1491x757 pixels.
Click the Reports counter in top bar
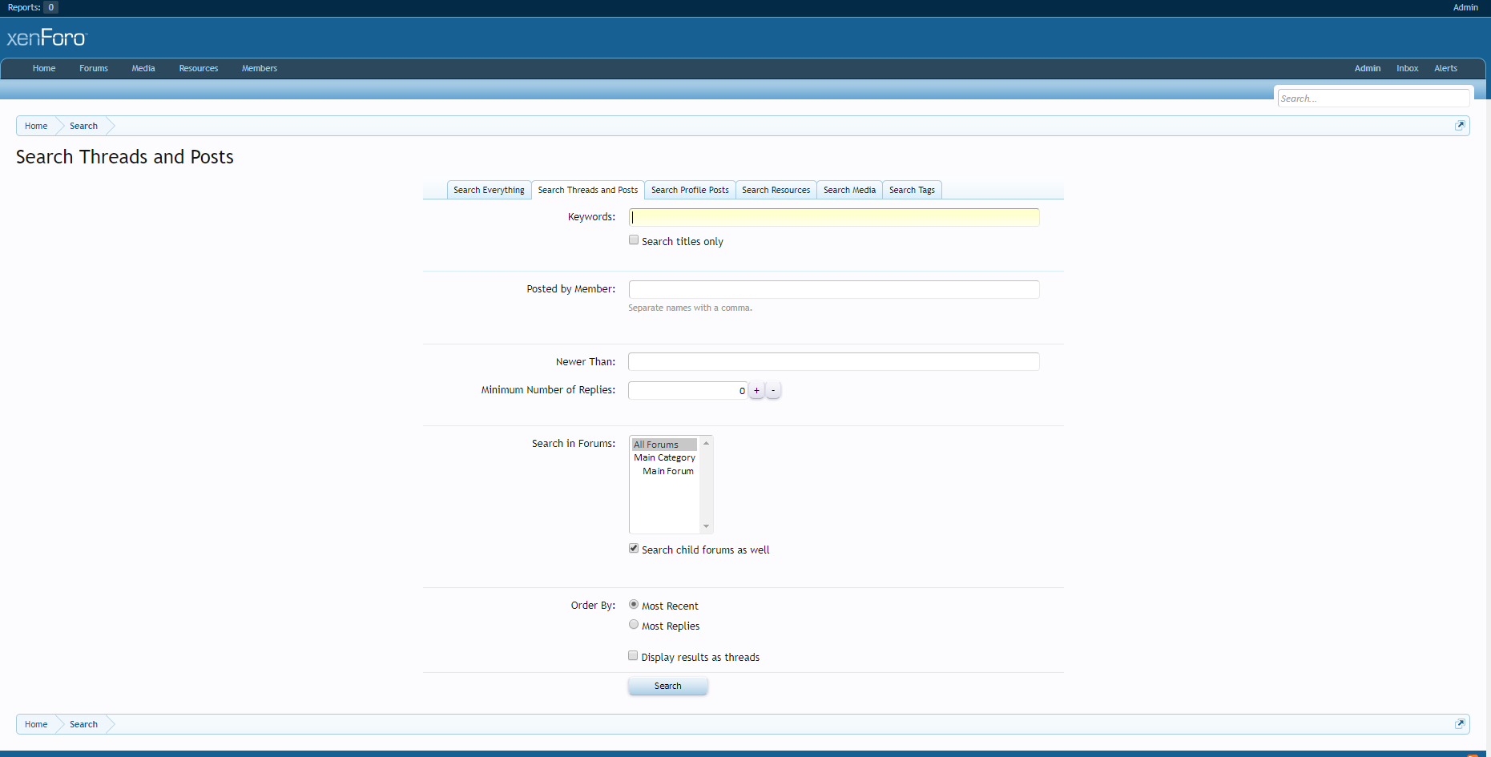[x=50, y=7]
